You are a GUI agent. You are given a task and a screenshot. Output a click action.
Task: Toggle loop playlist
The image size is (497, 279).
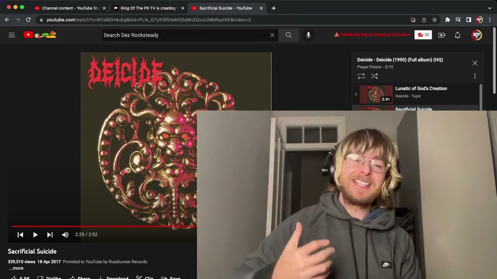361,76
